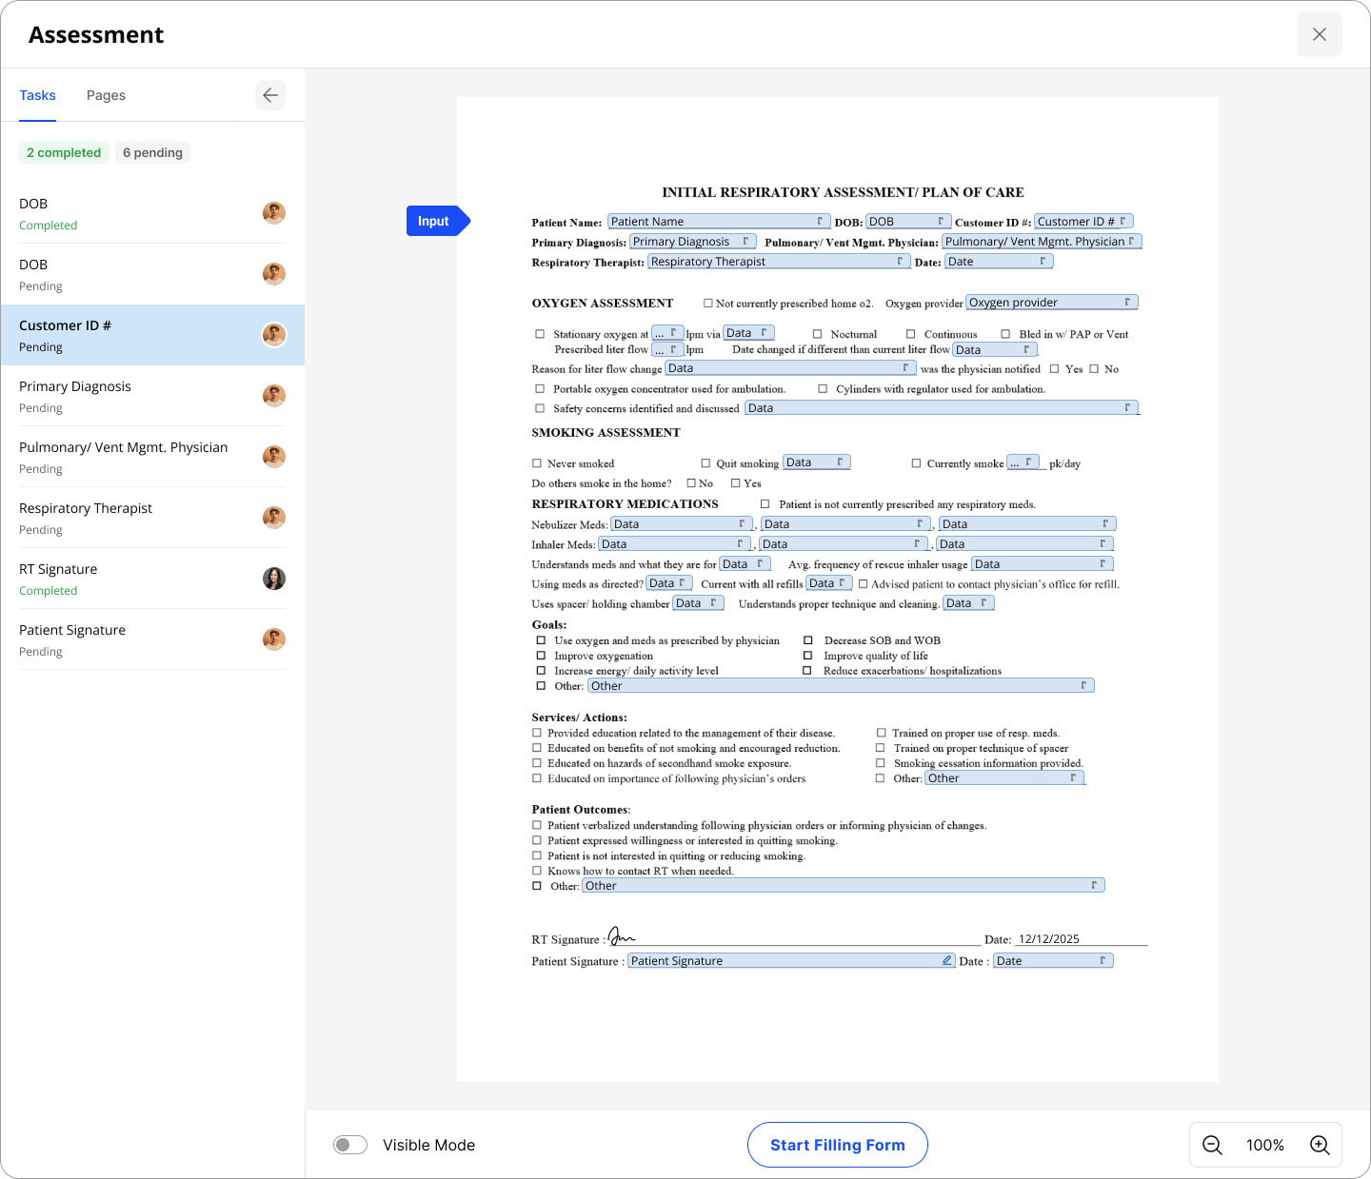
Task: Click the avatar on Primary Diagnosis task
Action: (274, 396)
